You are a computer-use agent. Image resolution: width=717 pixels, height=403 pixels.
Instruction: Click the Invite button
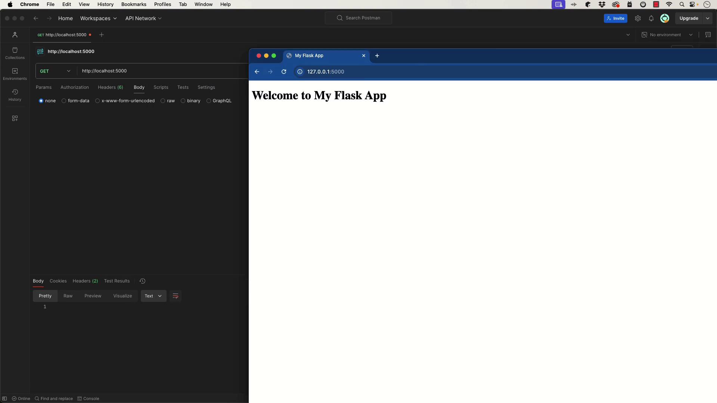point(615,18)
